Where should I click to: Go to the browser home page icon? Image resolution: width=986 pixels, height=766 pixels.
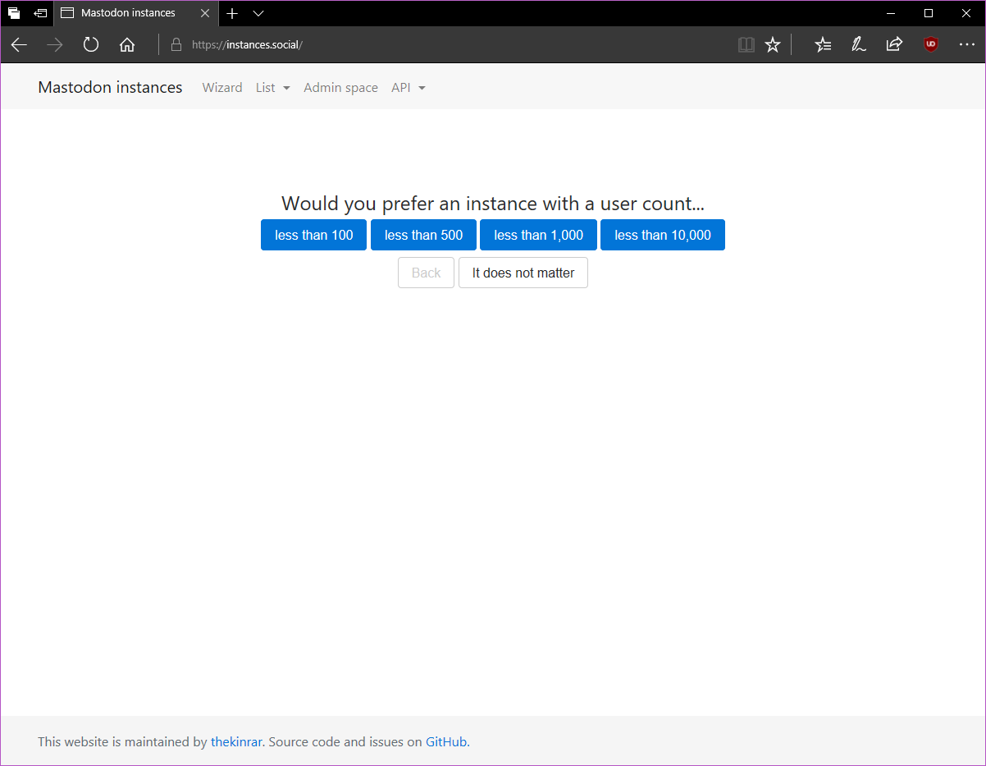(x=127, y=45)
